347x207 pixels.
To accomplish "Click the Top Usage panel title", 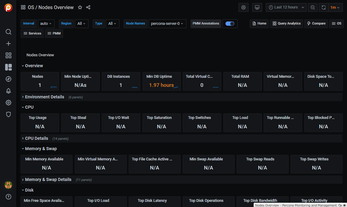I will [37, 118].
